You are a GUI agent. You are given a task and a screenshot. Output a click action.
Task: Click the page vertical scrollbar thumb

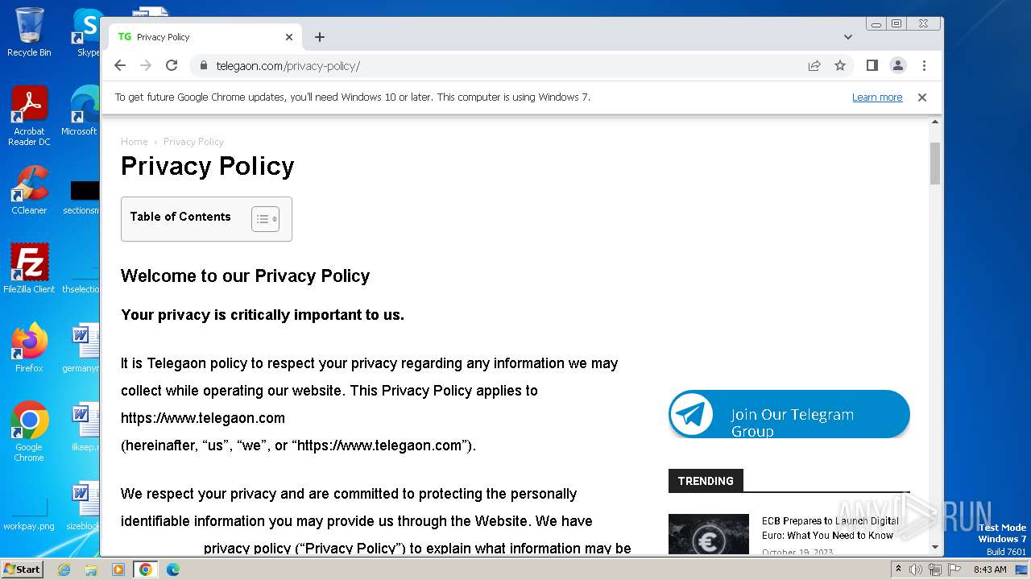pos(935,164)
